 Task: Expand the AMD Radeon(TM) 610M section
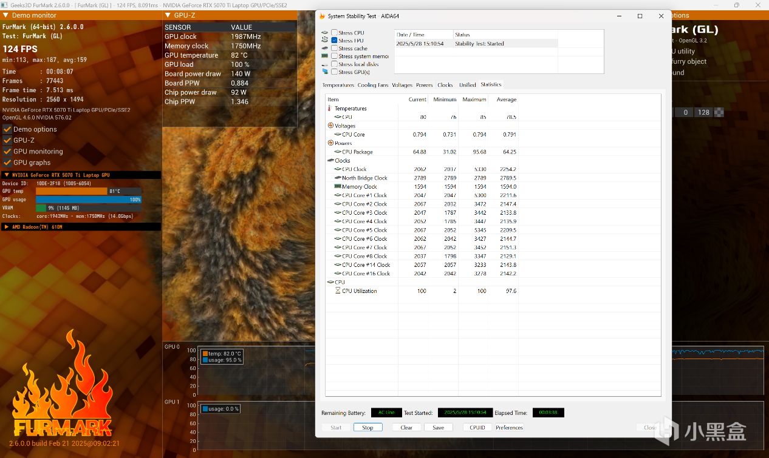[7, 227]
